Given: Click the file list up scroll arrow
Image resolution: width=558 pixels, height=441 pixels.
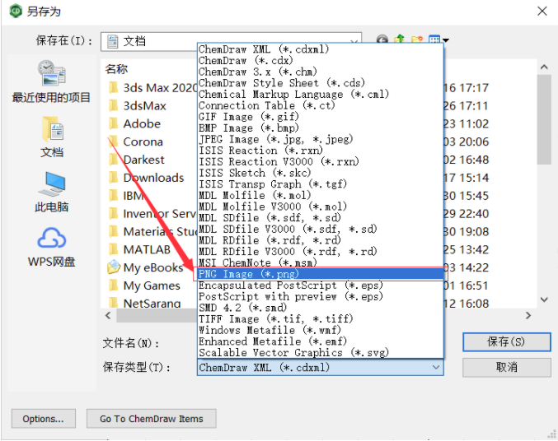Looking at the screenshot, I should 544,67.
